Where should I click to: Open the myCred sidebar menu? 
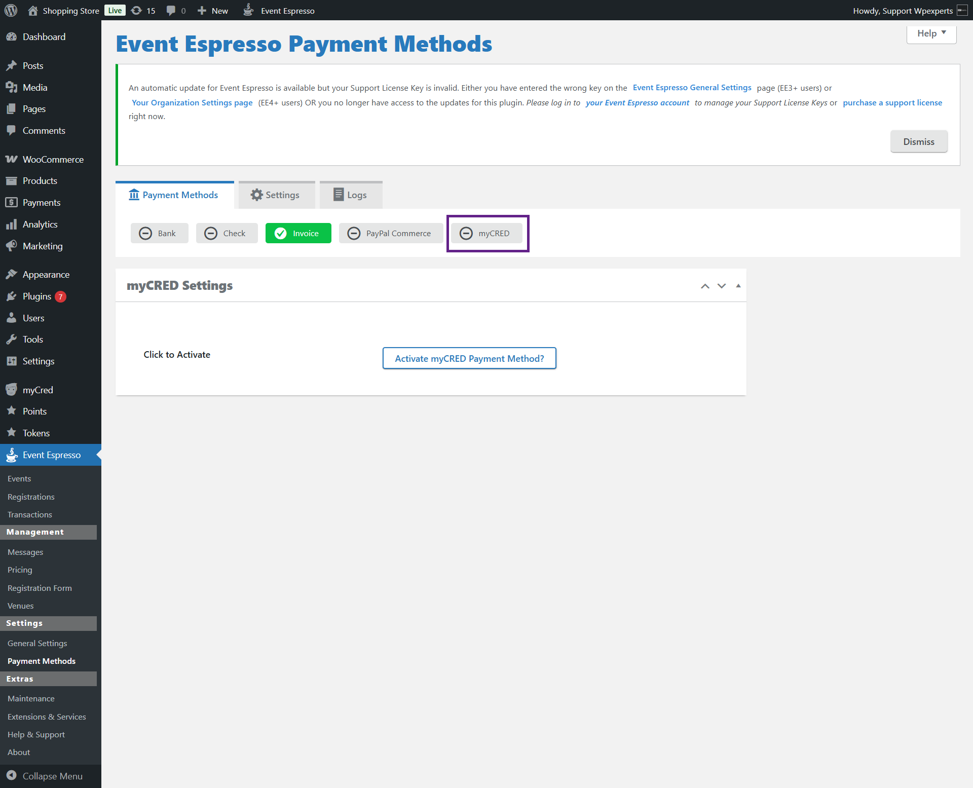click(38, 390)
